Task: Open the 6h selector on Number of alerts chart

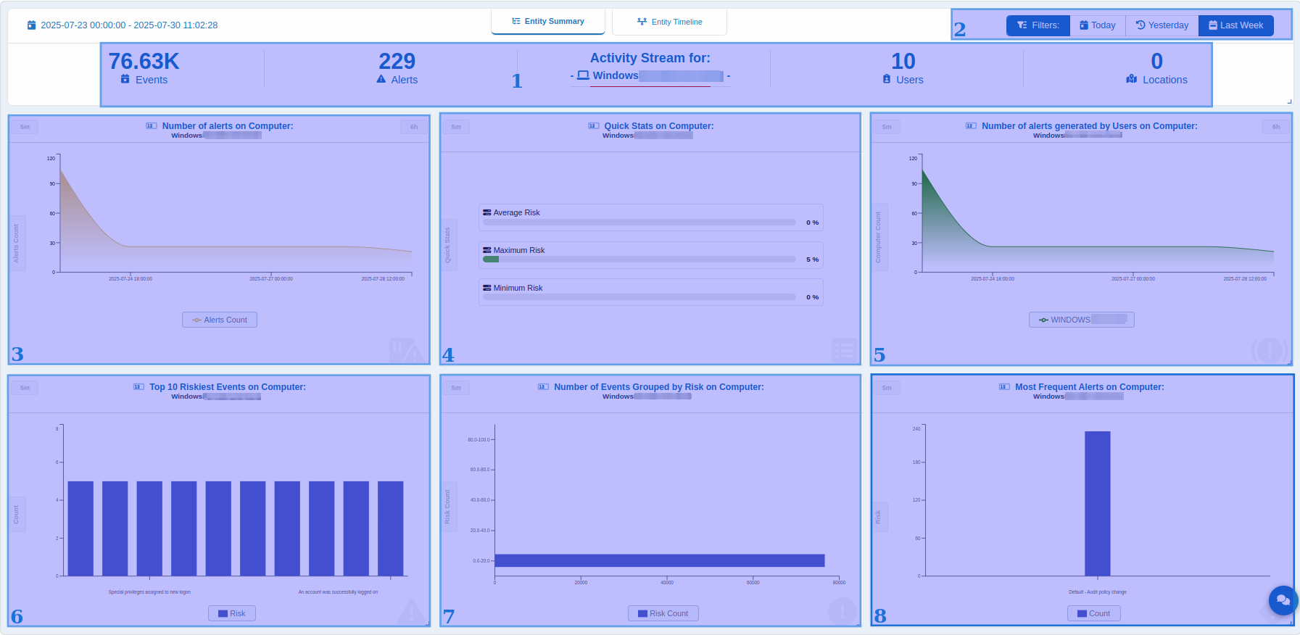Action: click(x=414, y=127)
